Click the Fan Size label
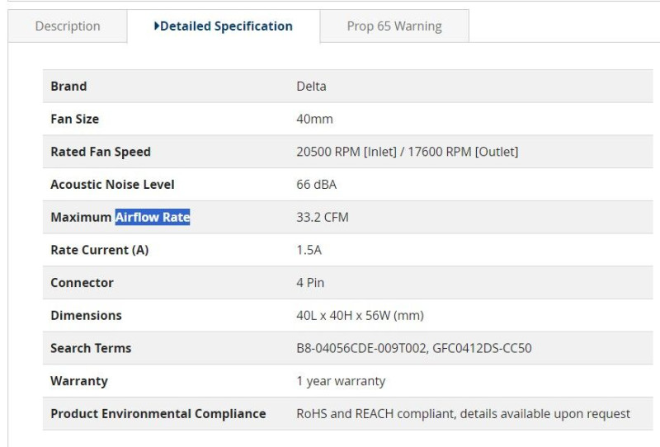 coord(74,119)
